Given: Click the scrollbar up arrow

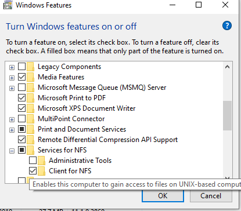Looking at the screenshot, I should [x=227, y=67].
